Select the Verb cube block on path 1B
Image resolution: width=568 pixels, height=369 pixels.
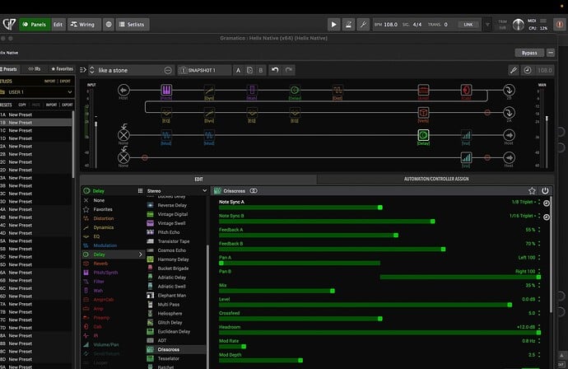[423, 112]
